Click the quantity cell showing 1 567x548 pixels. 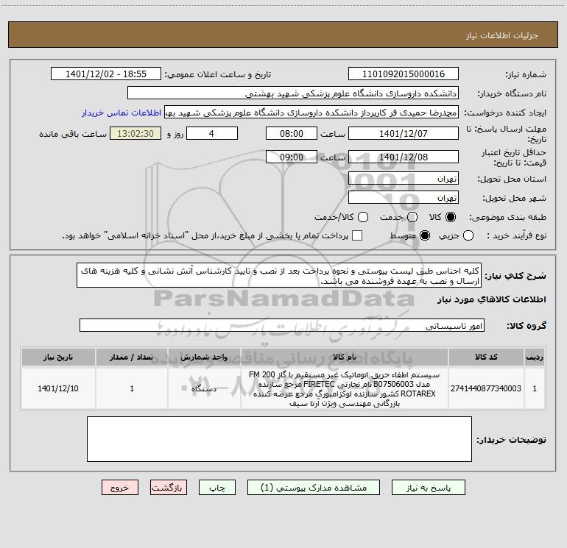tap(132, 388)
